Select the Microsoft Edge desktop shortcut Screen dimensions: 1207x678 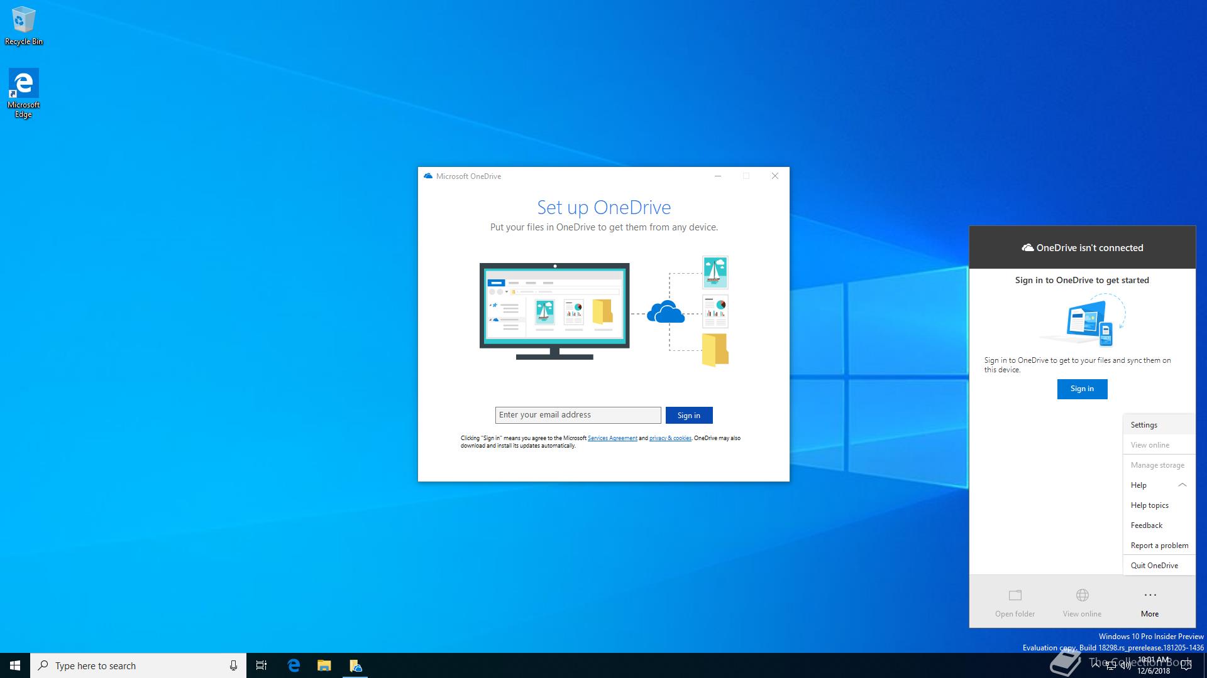click(x=23, y=93)
